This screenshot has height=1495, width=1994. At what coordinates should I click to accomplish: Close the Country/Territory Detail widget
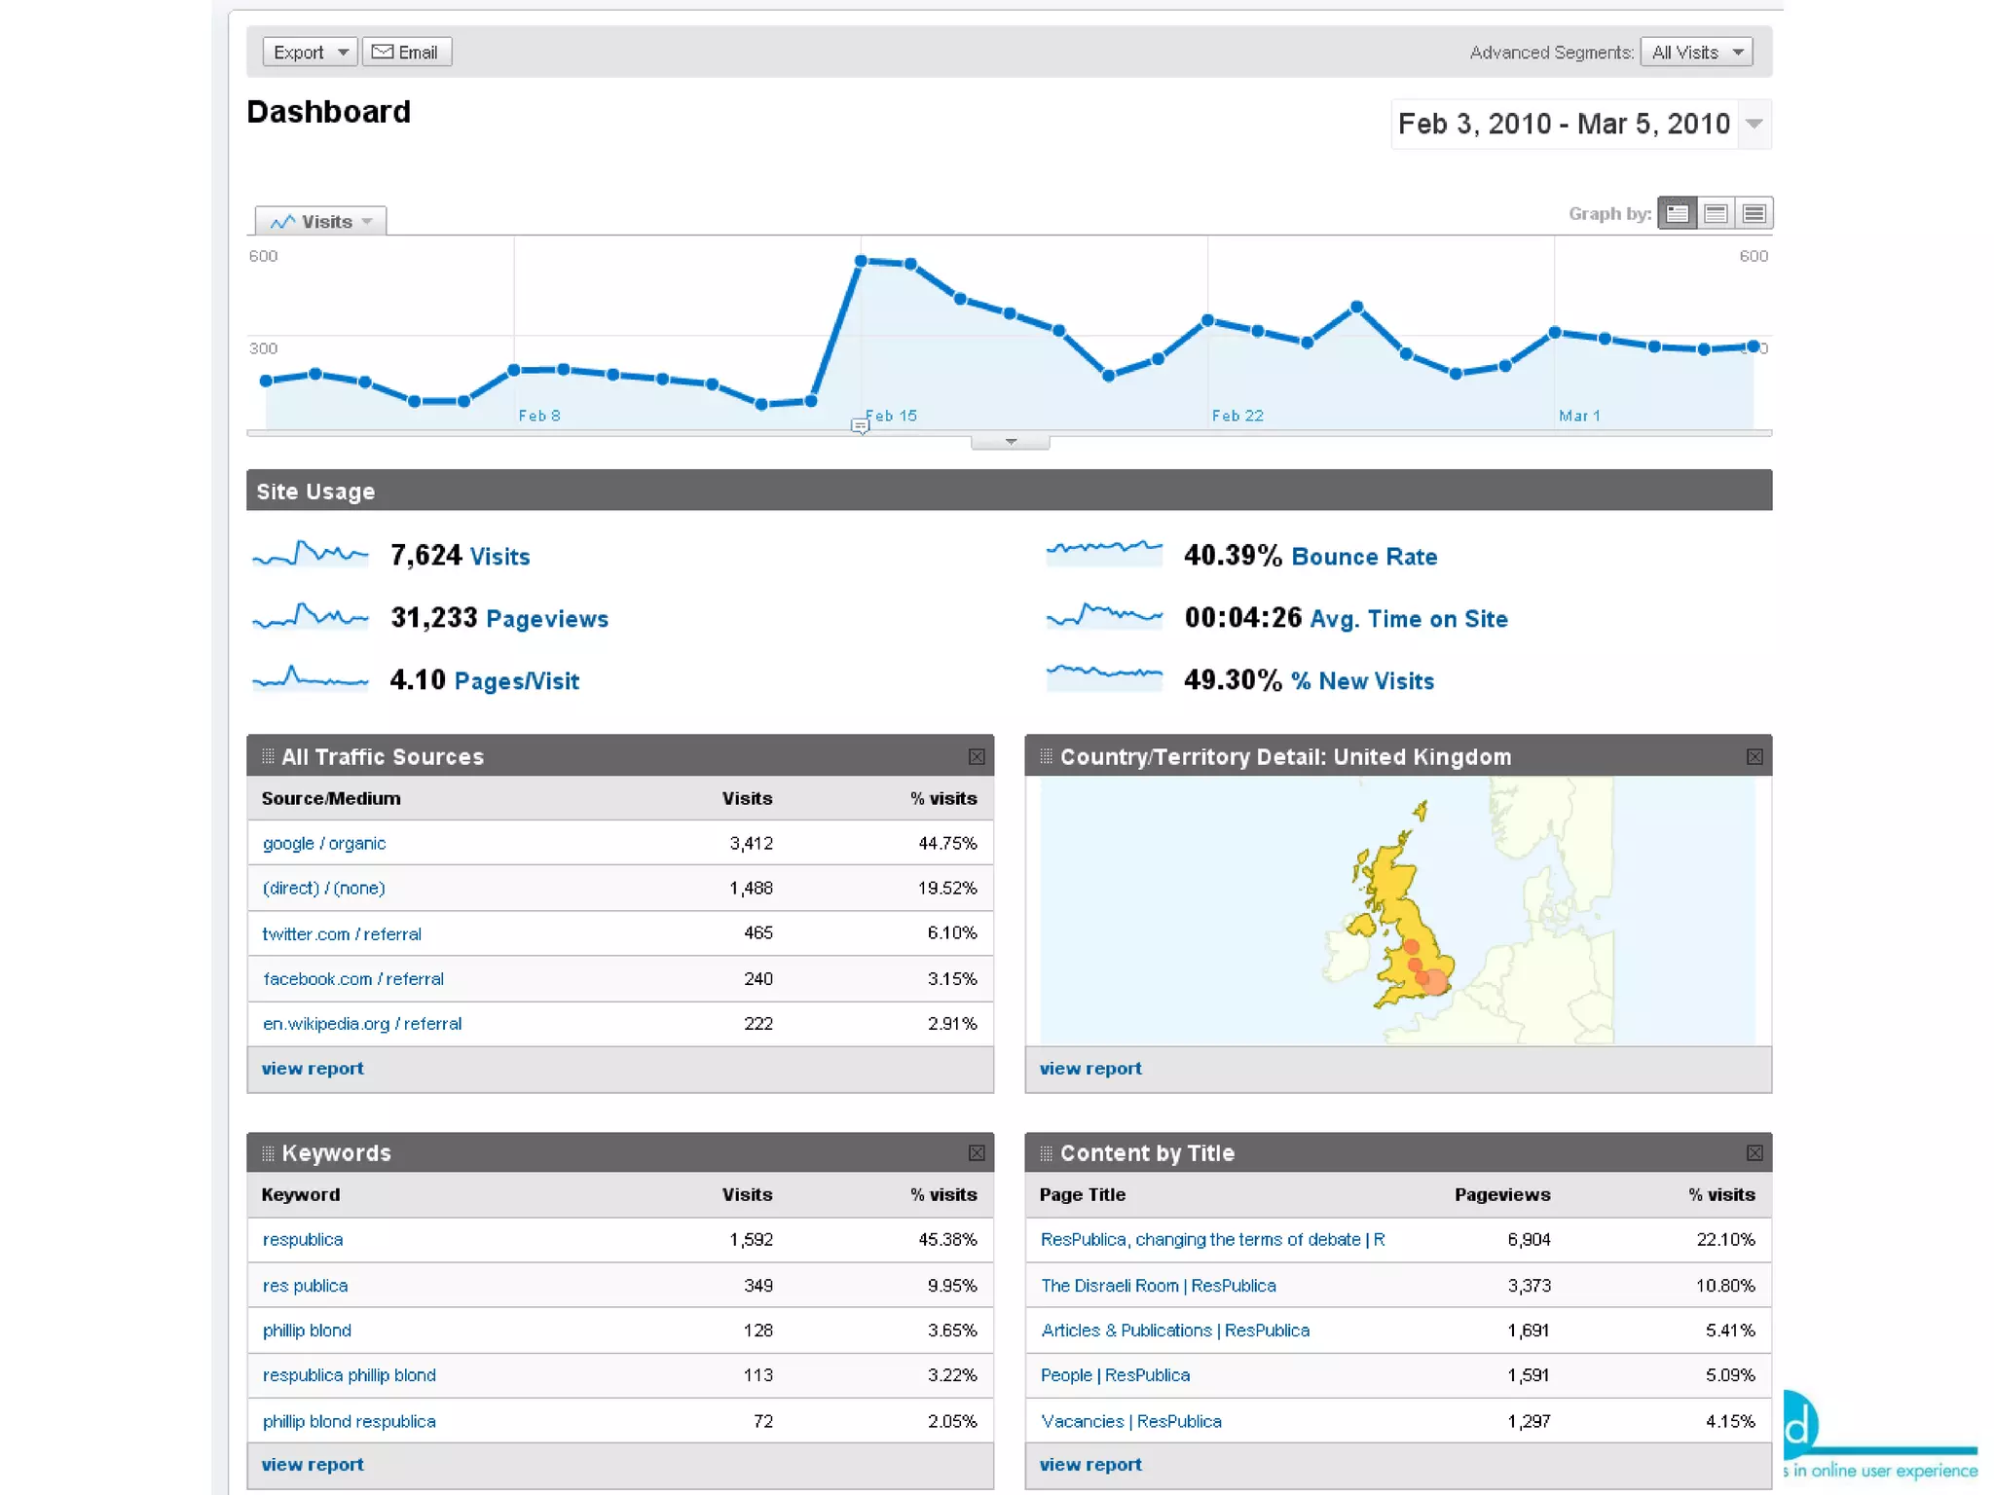1754,756
